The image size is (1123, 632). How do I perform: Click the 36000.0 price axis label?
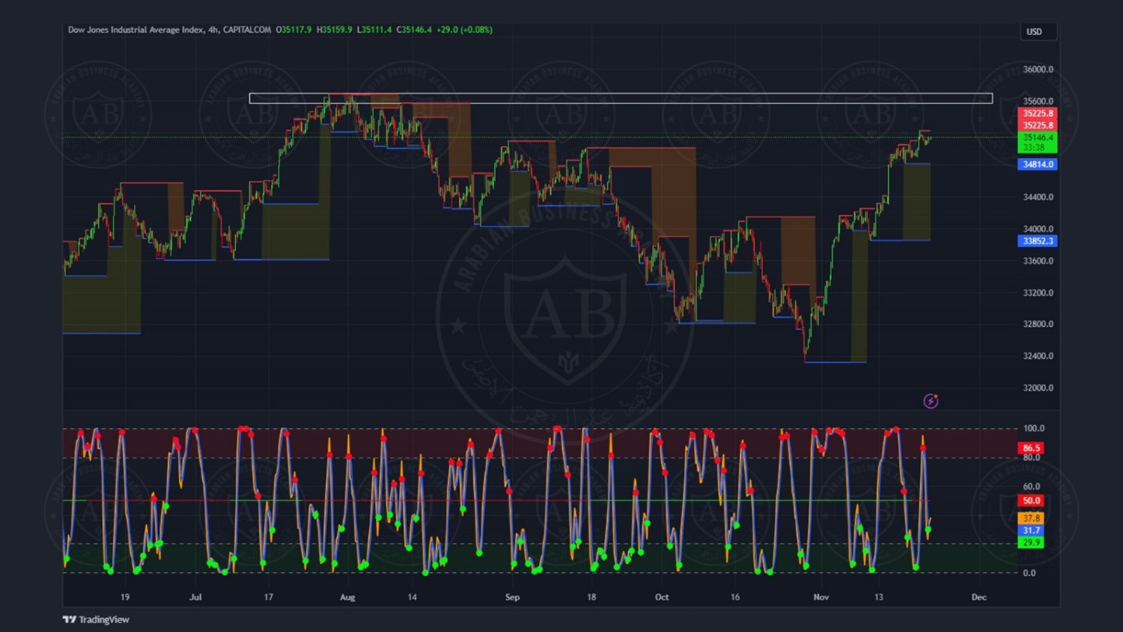click(x=1038, y=70)
